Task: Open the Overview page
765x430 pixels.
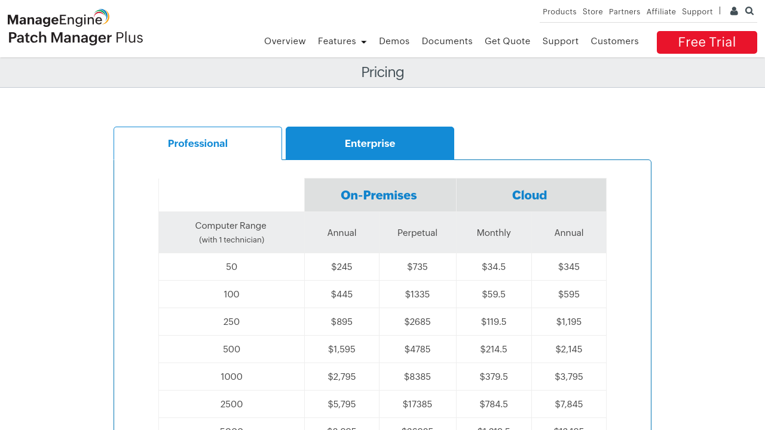Action: tap(285, 41)
